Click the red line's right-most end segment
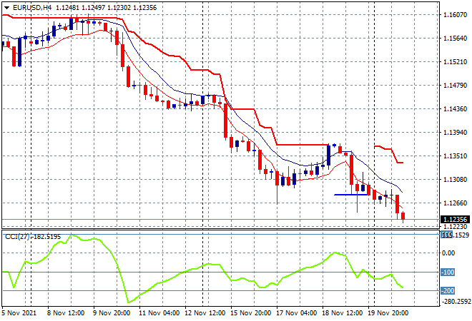This screenshot has width=472, height=321. tap(399, 163)
